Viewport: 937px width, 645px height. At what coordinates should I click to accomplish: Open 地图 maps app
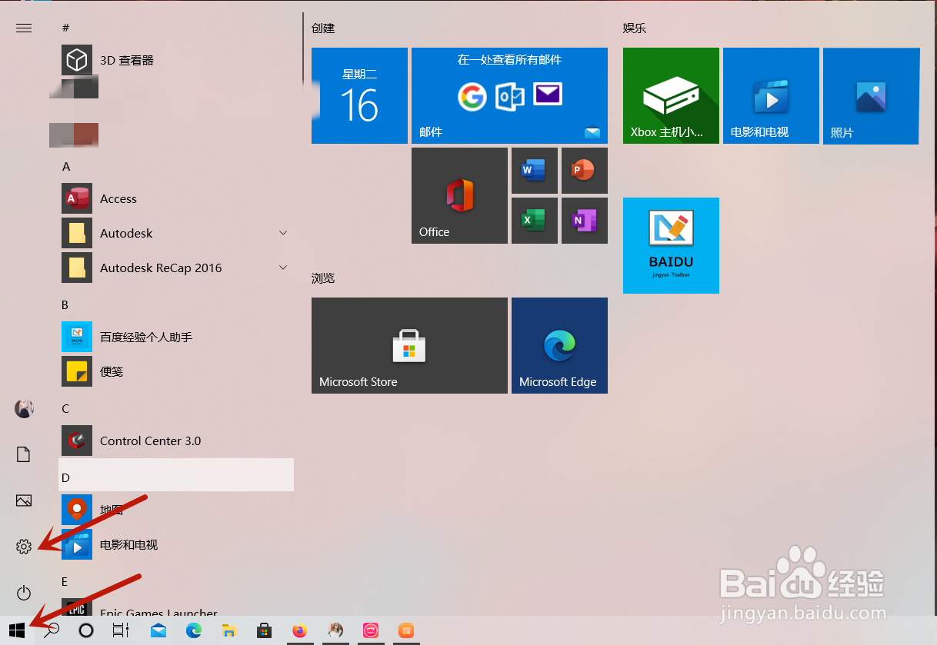point(176,510)
